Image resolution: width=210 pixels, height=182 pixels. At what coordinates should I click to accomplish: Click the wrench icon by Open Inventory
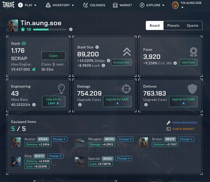[168, 123]
